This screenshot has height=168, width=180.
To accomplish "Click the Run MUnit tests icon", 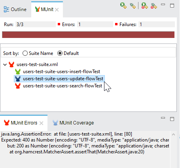I will tap(123, 6).
